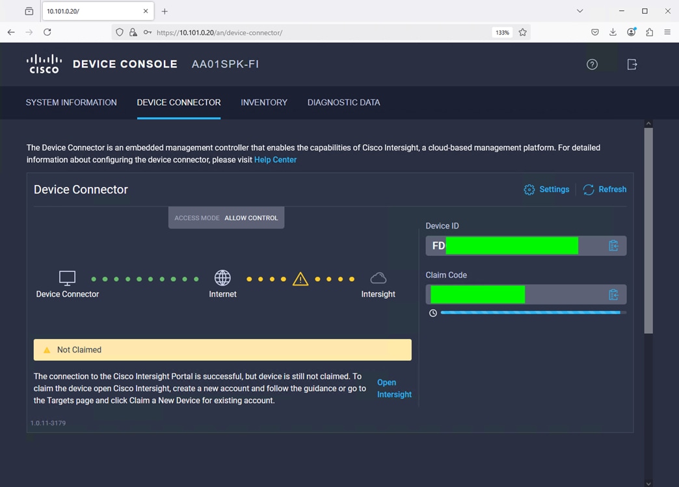This screenshot has width=679, height=487.
Task: Click the Not Claimed status banner
Action: point(222,350)
